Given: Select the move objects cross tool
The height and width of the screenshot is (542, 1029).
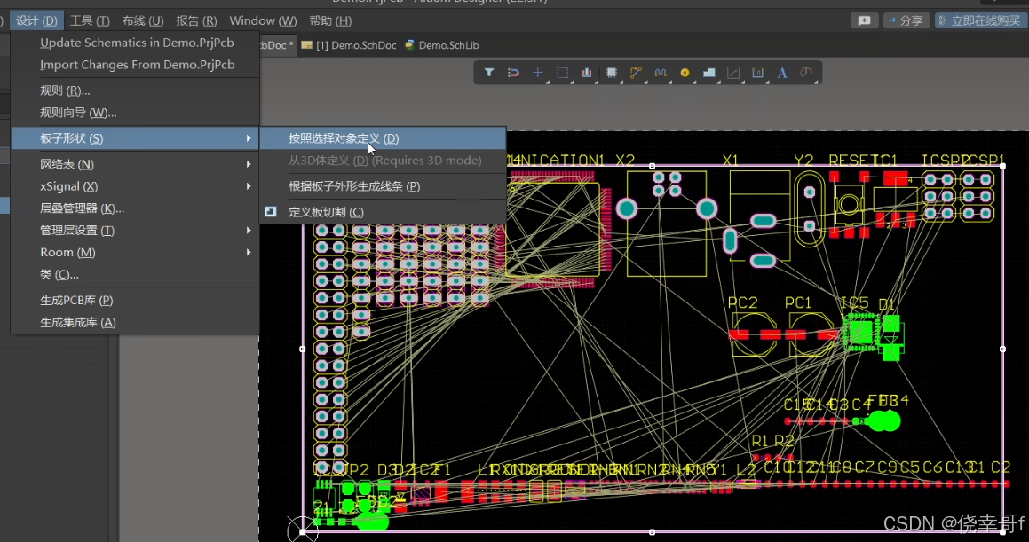Looking at the screenshot, I should pyautogui.click(x=537, y=73).
